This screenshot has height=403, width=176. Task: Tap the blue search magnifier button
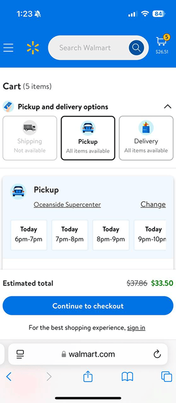(136, 48)
